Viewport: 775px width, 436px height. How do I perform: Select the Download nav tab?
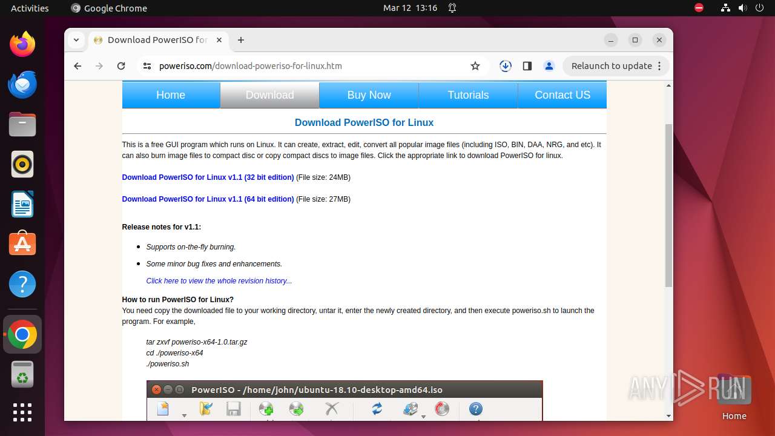(x=270, y=95)
